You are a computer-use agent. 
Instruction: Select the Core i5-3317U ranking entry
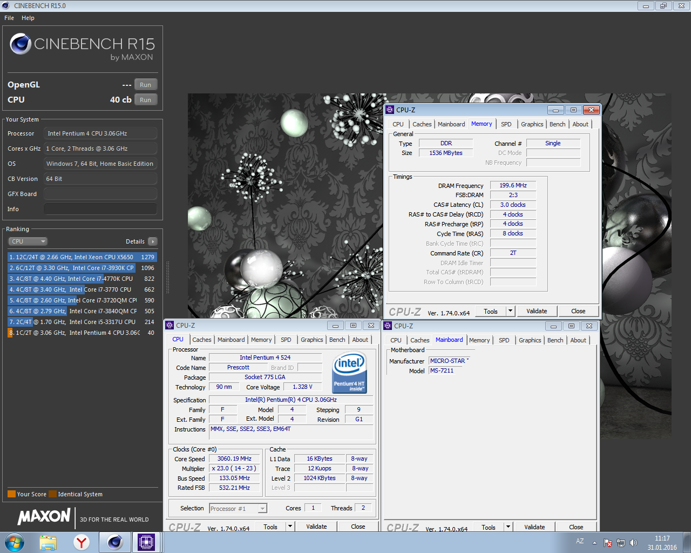point(82,322)
